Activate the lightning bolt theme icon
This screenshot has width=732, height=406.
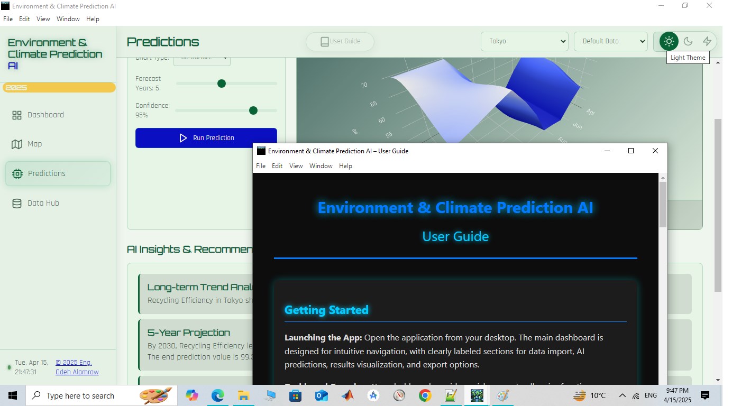pos(707,41)
